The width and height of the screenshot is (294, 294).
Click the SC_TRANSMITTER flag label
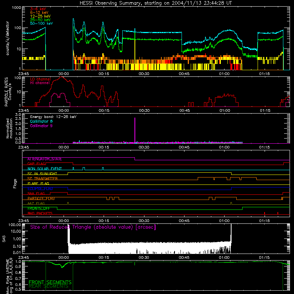[42, 179]
